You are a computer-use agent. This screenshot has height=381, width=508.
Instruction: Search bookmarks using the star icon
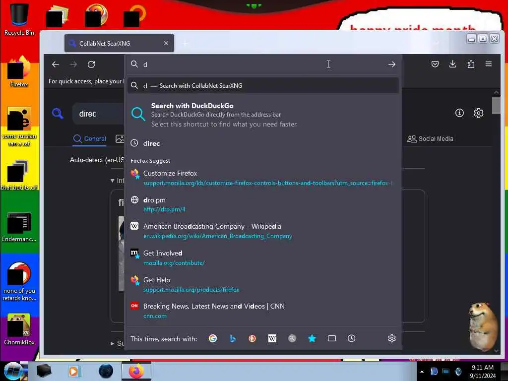[312, 338]
